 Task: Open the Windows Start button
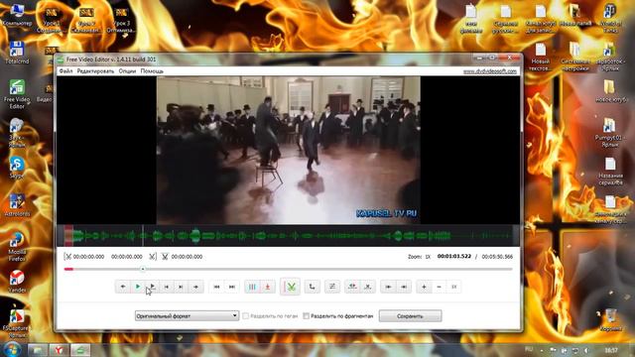[x=12, y=349]
